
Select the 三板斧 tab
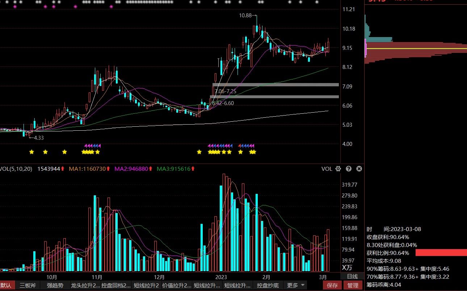(28, 285)
